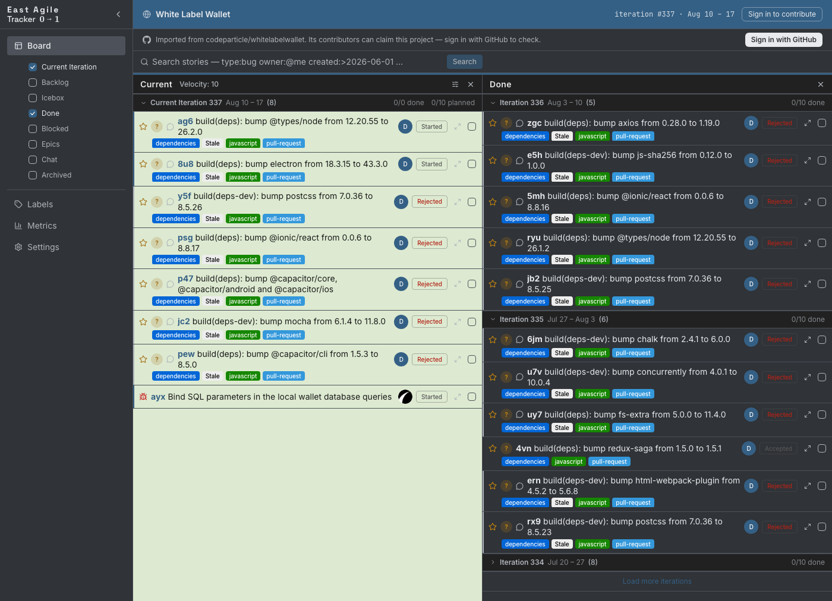Click the Search button
Viewport: 832px width, 601px height.
click(465, 62)
